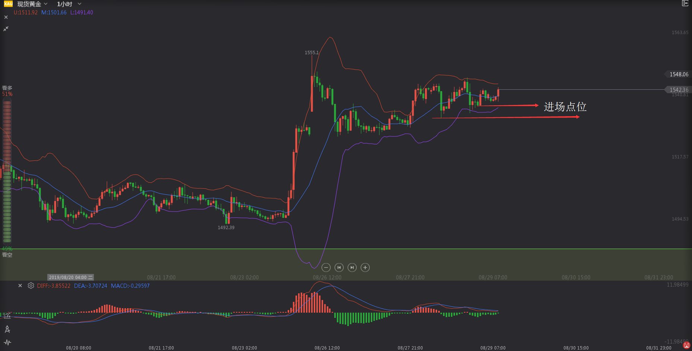Click the DEA:-3.70724 readout

coord(91,286)
